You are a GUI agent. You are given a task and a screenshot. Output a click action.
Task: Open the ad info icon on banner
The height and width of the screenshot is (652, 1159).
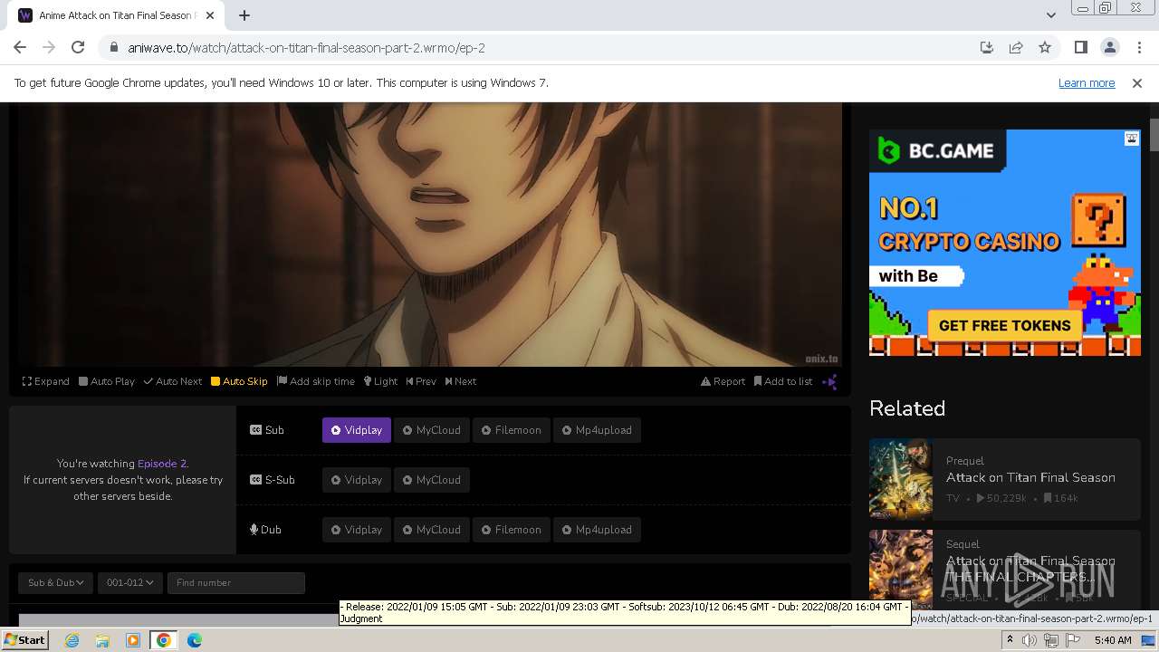coord(1132,139)
